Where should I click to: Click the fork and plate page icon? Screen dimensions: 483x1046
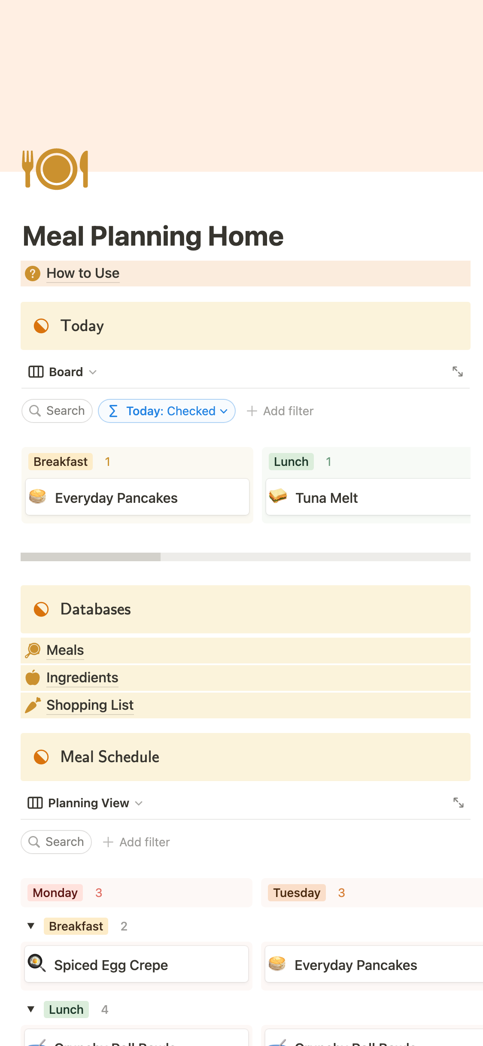pyautogui.click(x=55, y=169)
